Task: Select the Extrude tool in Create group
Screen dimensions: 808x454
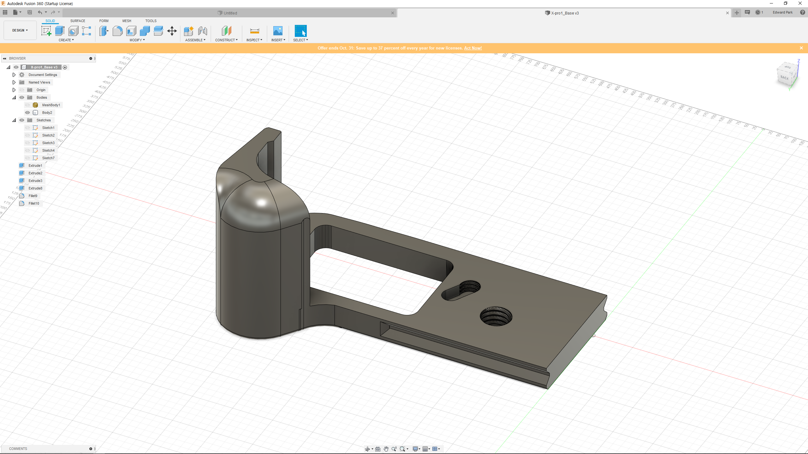Action: pyautogui.click(x=60, y=31)
